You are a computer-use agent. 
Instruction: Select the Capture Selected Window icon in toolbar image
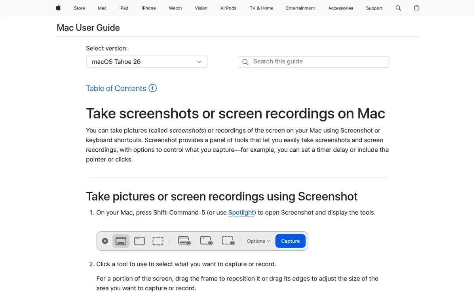[x=139, y=241]
